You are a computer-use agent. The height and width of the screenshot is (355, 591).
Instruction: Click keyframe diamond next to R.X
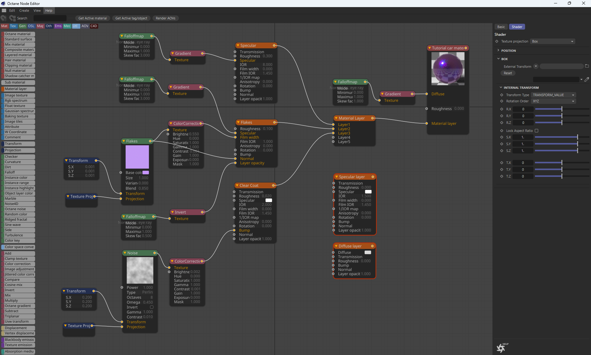click(502, 109)
